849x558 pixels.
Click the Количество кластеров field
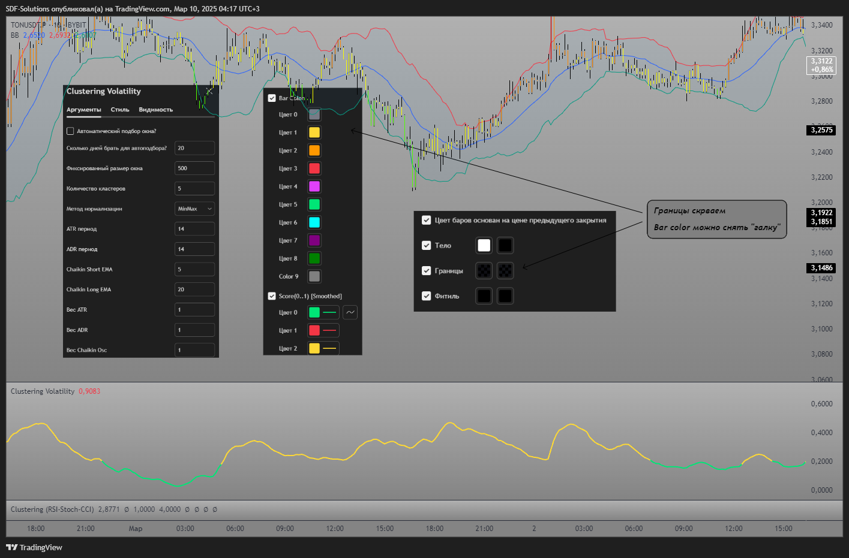(x=194, y=188)
